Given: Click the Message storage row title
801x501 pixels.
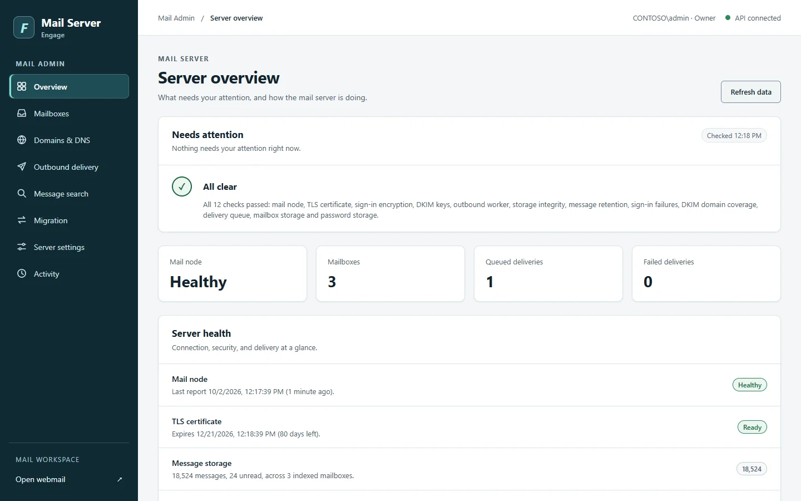Looking at the screenshot, I should pos(201,463).
